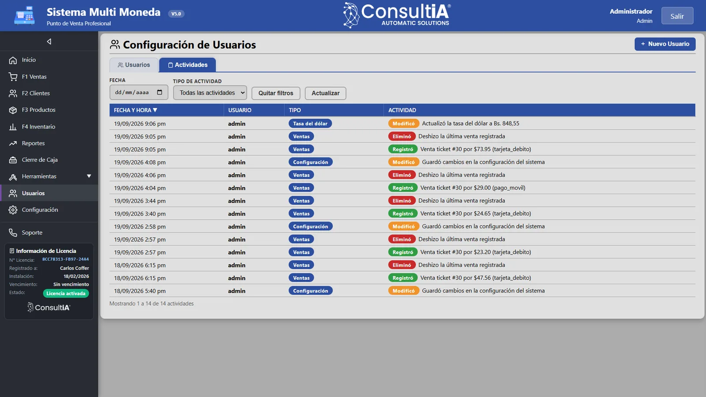Click the license number 8CC78313-FB97-24A4

pyautogui.click(x=65, y=259)
